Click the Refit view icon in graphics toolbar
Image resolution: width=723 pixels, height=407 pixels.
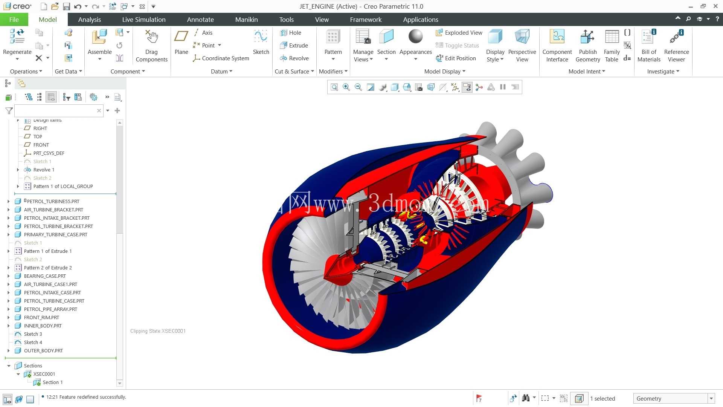tap(334, 87)
